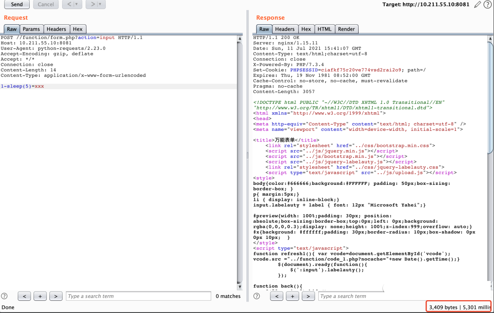Image resolution: width=494 pixels, height=313 pixels.
Task: Click the orange 'Response' panel heading
Action: click(270, 18)
